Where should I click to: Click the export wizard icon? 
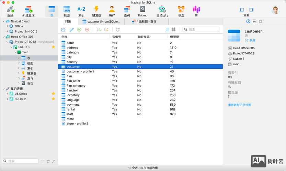[x=106, y=30]
